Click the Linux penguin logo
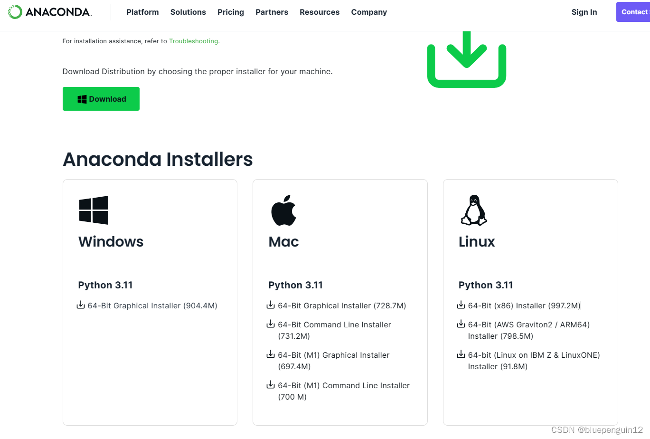Image resolution: width=650 pixels, height=439 pixels. click(x=474, y=210)
